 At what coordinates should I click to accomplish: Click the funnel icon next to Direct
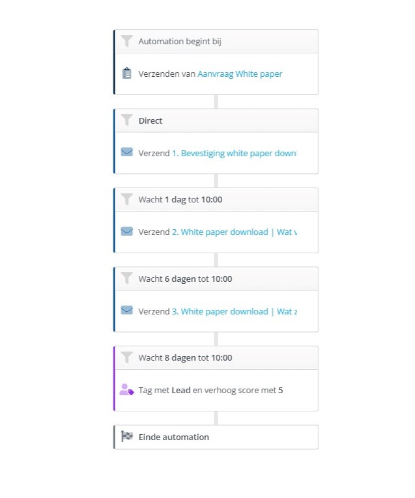click(x=127, y=120)
